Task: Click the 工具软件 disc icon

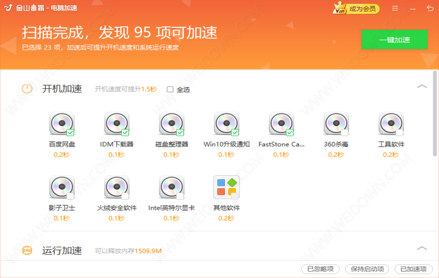Action: tap(391, 123)
